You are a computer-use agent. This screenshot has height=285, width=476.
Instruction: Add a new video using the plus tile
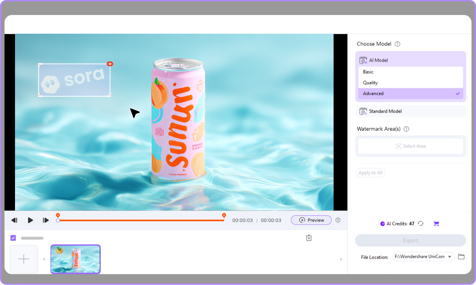(x=24, y=259)
